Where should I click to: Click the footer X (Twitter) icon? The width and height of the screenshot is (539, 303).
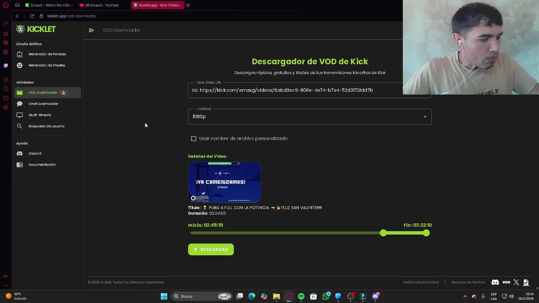(516, 282)
